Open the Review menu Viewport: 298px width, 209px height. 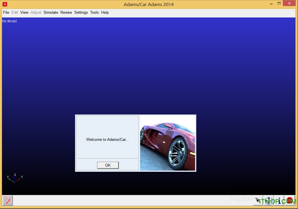click(x=66, y=12)
